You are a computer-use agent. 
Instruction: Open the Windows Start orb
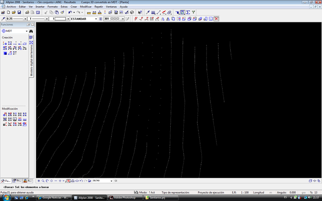coord(6,197)
